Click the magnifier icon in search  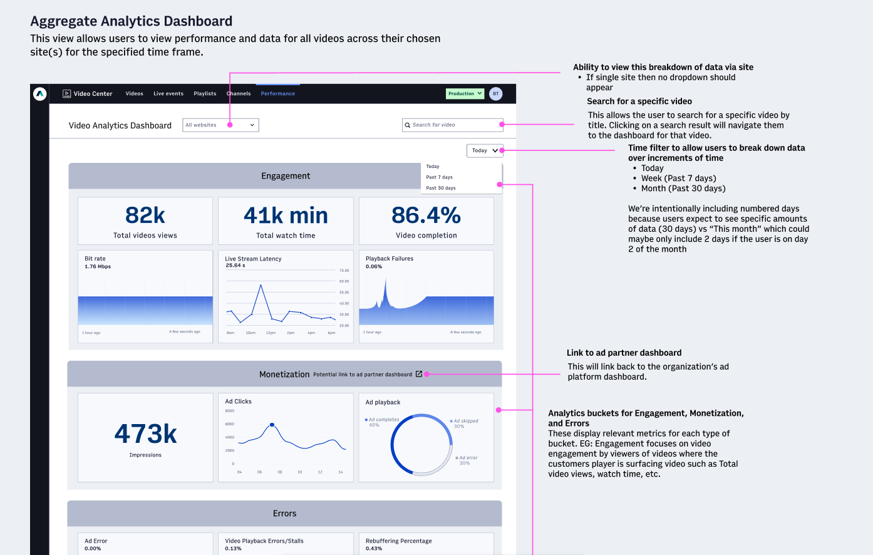click(408, 125)
